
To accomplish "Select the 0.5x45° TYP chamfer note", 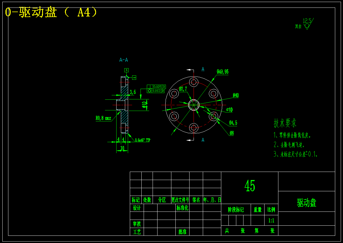I will 143,140.
